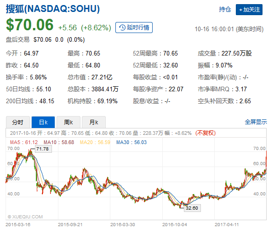Click the 2016-10-04 date axis label
274x228 pixels.
(x=175, y=225)
